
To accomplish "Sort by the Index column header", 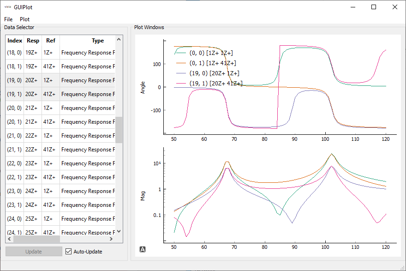I will [x=15, y=41].
